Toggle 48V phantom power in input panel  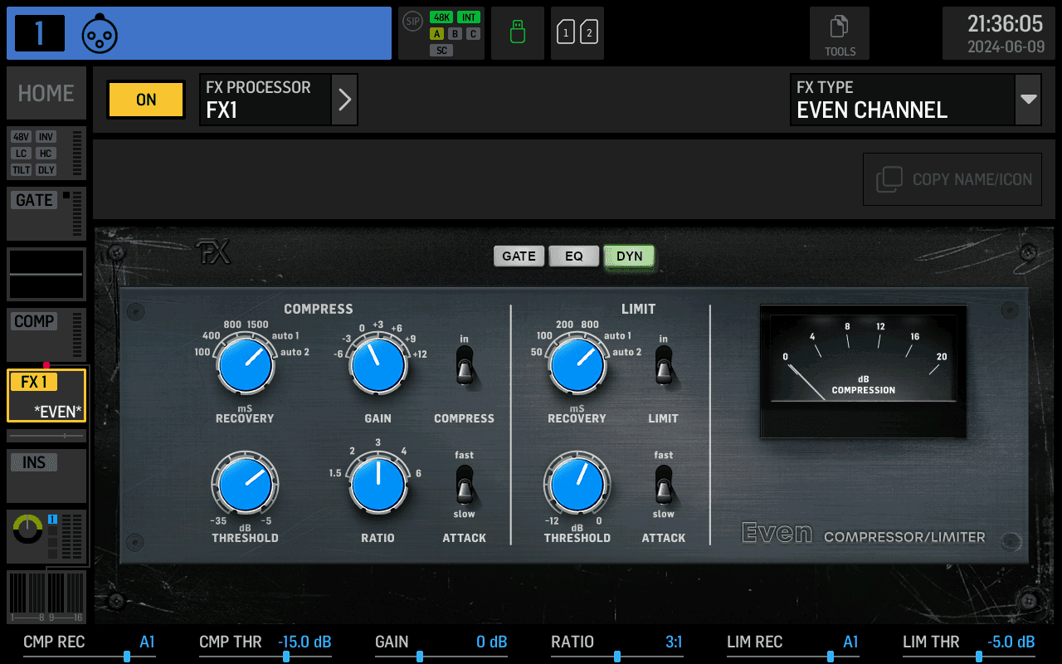(x=22, y=137)
